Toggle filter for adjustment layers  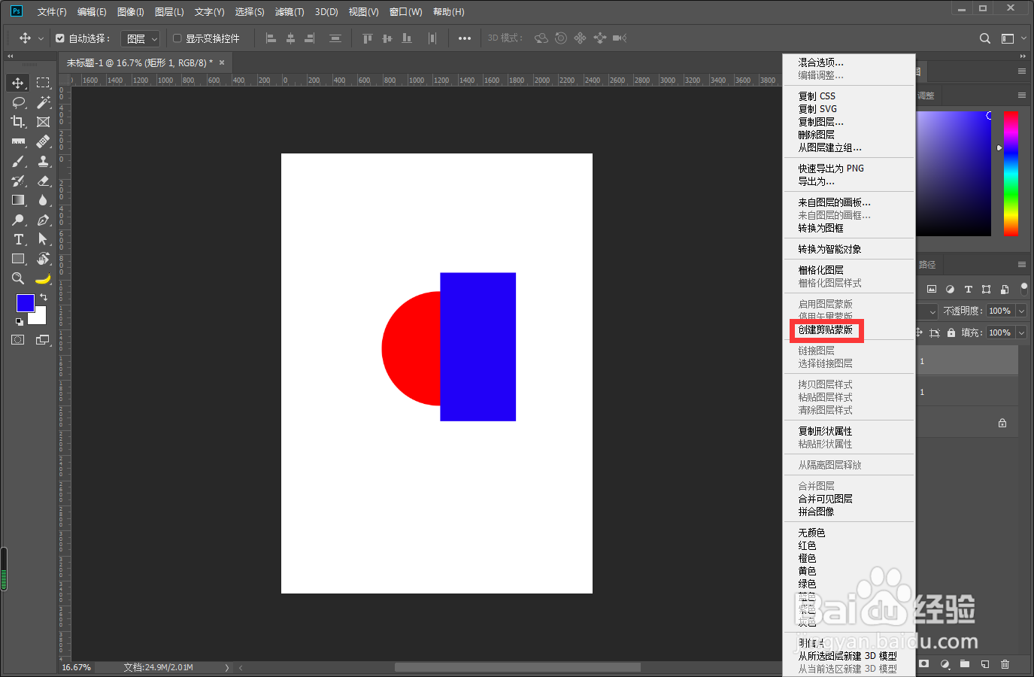point(950,289)
